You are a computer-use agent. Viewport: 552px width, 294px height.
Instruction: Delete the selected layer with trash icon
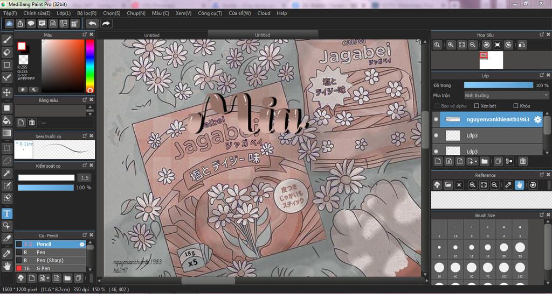pos(523,161)
